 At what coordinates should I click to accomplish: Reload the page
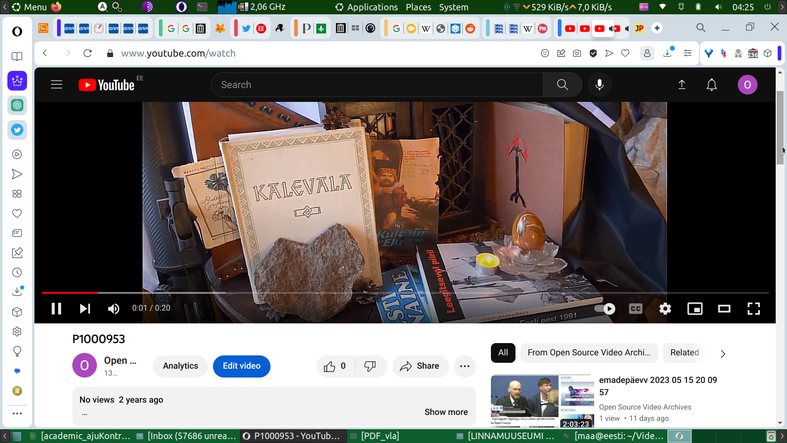(x=88, y=53)
